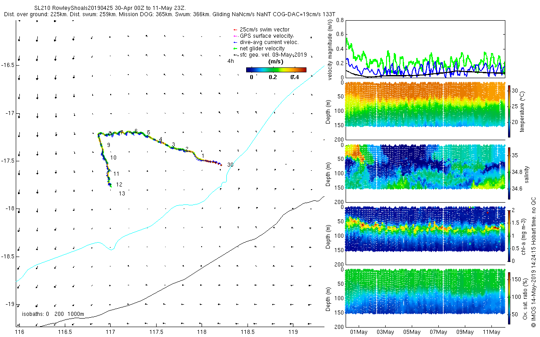Select the chl-a (mg m-3) colorbar
This screenshot has width=540, height=337.
pyautogui.click(x=510, y=235)
